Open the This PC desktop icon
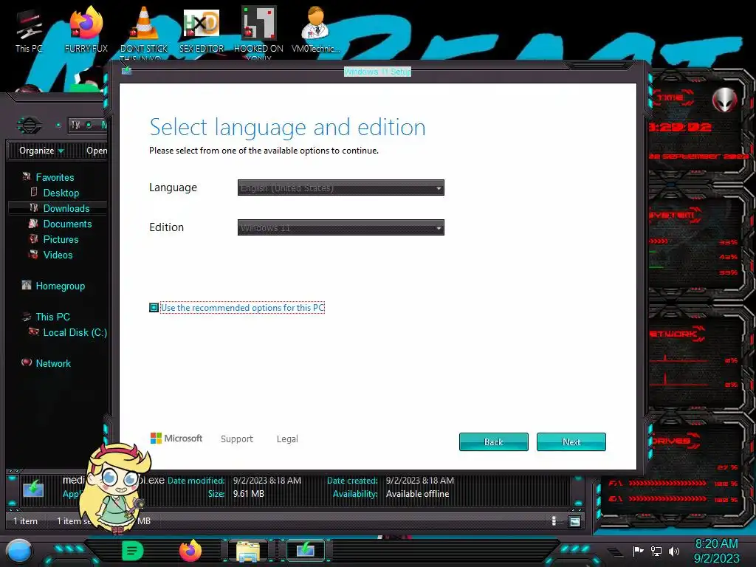This screenshot has width=756, height=567. point(29,30)
